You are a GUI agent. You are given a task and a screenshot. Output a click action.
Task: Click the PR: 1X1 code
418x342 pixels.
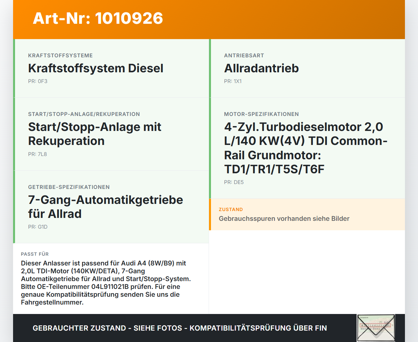pyautogui.click(x=233, y=81)
